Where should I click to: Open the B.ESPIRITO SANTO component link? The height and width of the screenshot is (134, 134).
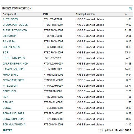[x=15, y=30]
